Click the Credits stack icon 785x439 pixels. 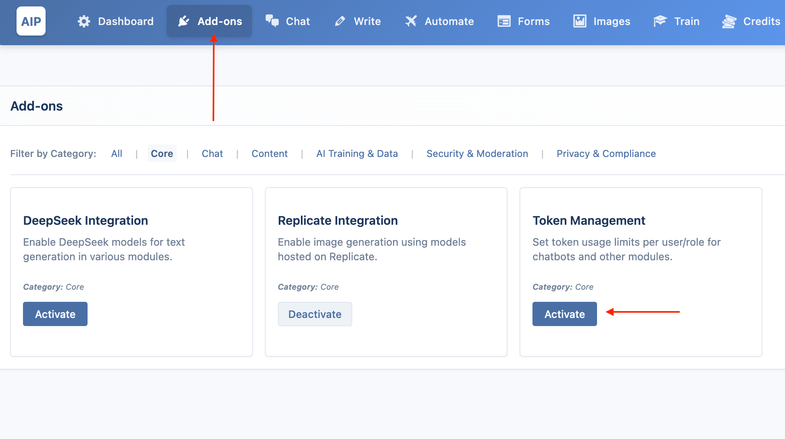tap(729, 21)
